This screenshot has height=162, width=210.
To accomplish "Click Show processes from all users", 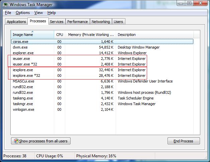I will point(41,141).
